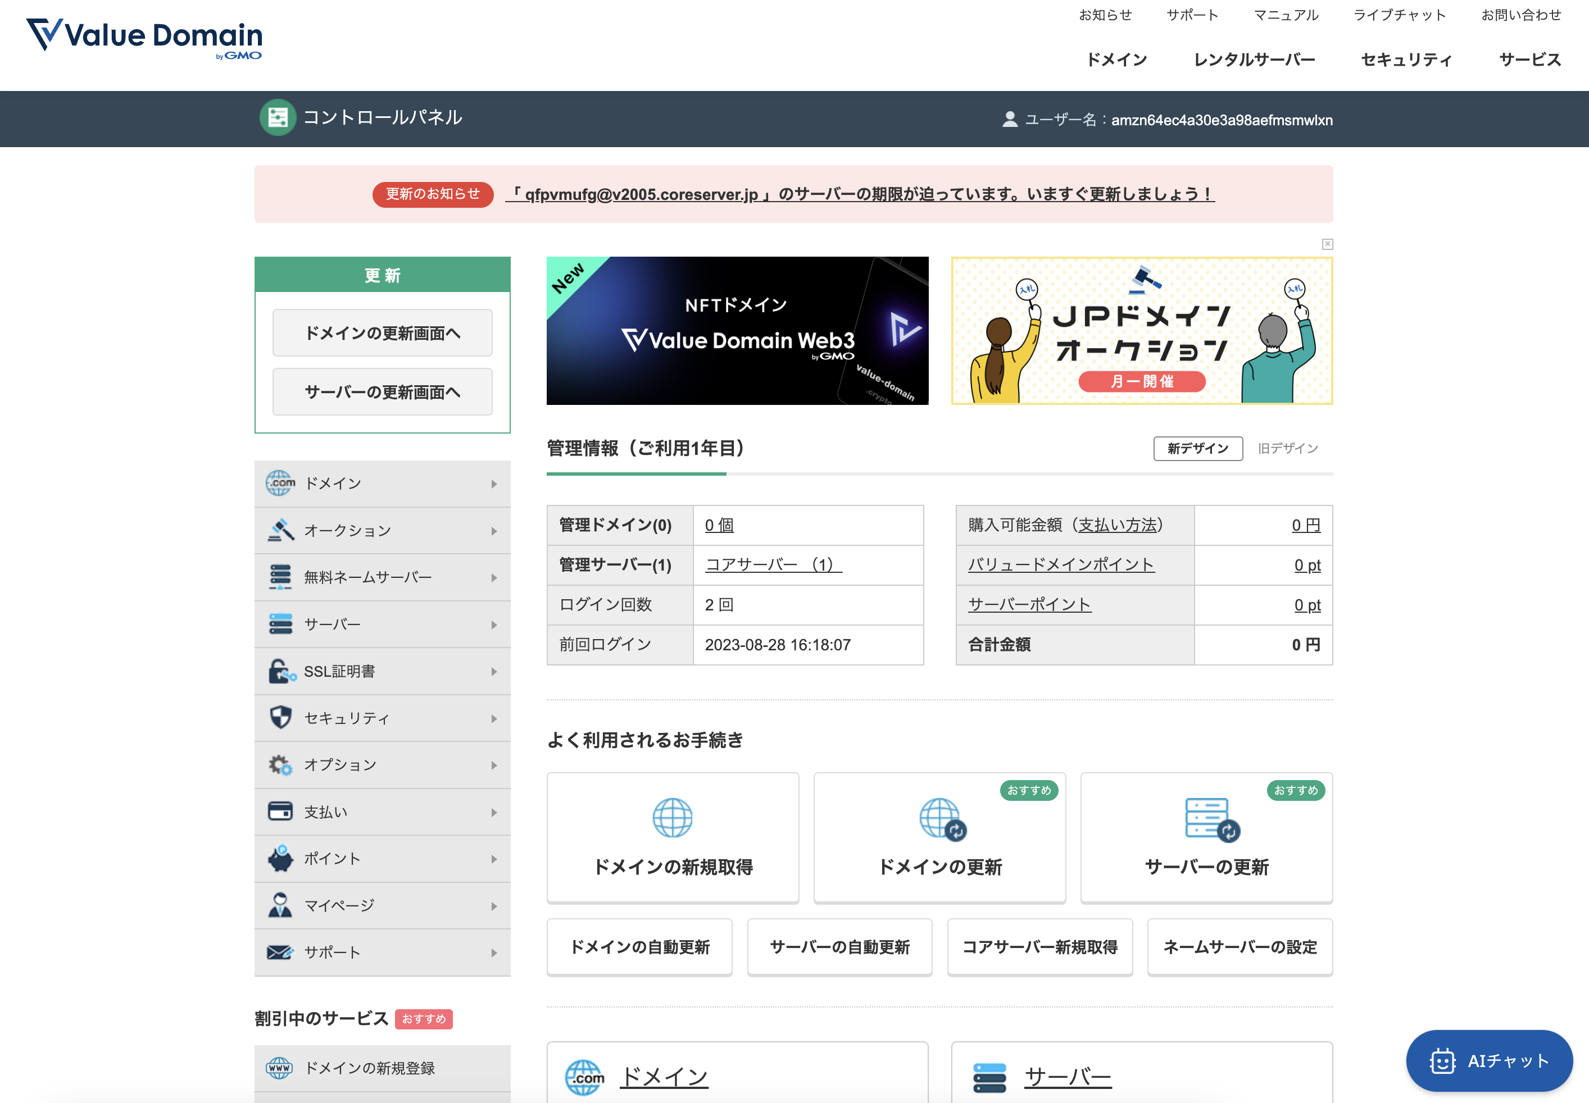Click バリュードメインポイント link
The width and height of the screenshot is (1589, 1103).
(x=1061, y=564)
